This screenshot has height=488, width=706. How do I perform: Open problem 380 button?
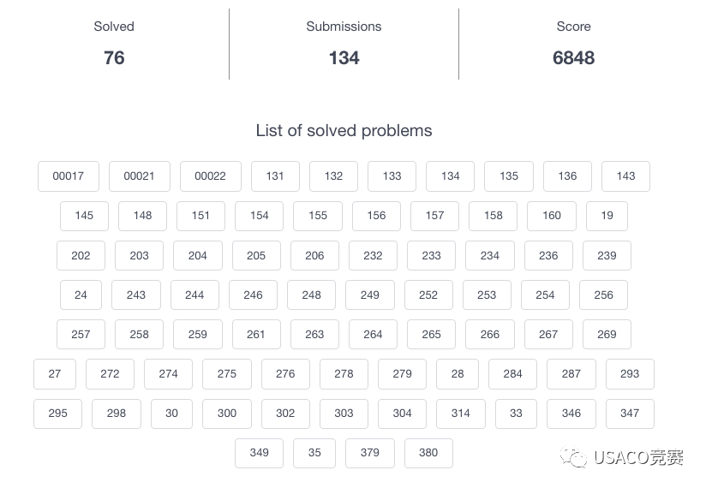click(x=428, y=453)
